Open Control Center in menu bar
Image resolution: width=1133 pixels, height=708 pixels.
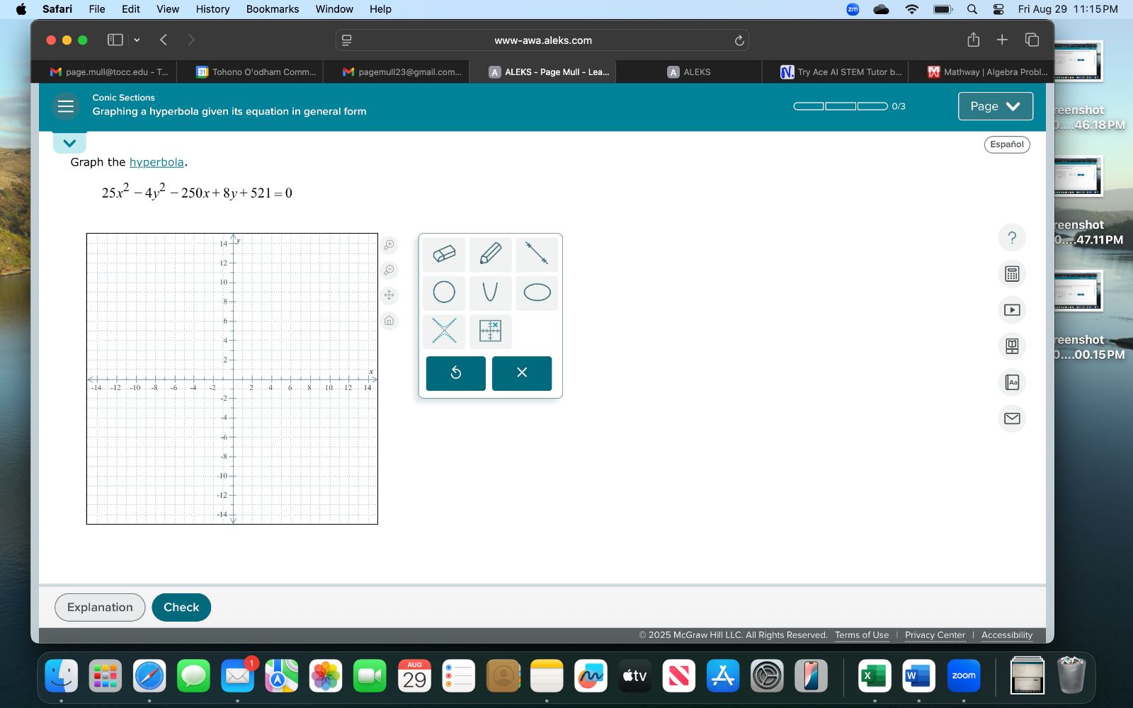(x=998, y=9)
